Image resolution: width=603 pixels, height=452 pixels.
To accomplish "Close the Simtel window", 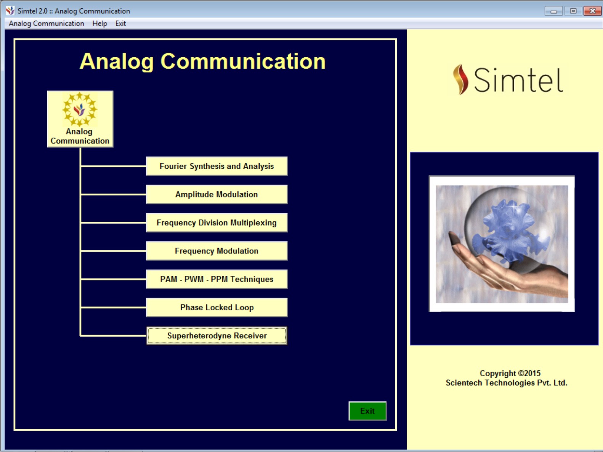I will coord(592,11).
